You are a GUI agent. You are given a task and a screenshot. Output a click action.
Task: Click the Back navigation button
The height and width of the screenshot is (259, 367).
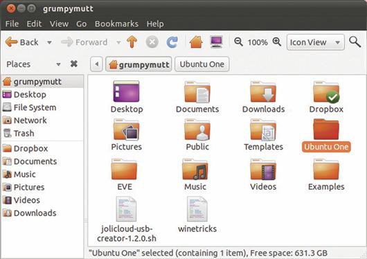21,42
